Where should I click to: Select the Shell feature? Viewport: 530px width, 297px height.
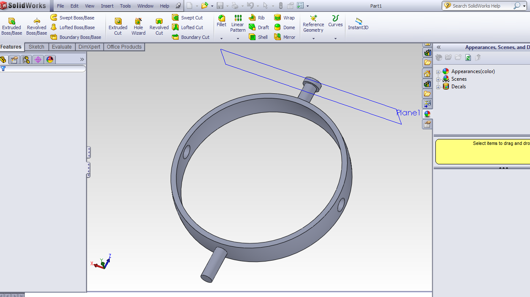coord(258,37)
